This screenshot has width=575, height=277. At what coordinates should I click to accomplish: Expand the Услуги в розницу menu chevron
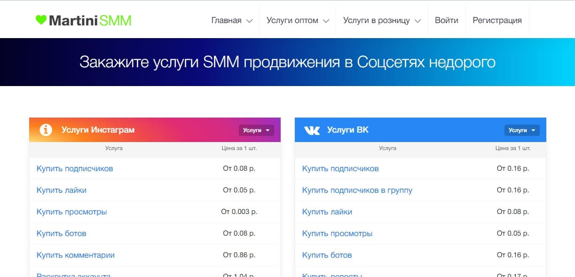coord(418,21)
